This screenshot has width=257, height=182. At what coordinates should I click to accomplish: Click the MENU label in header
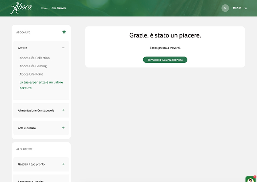(x=237, y=8)
